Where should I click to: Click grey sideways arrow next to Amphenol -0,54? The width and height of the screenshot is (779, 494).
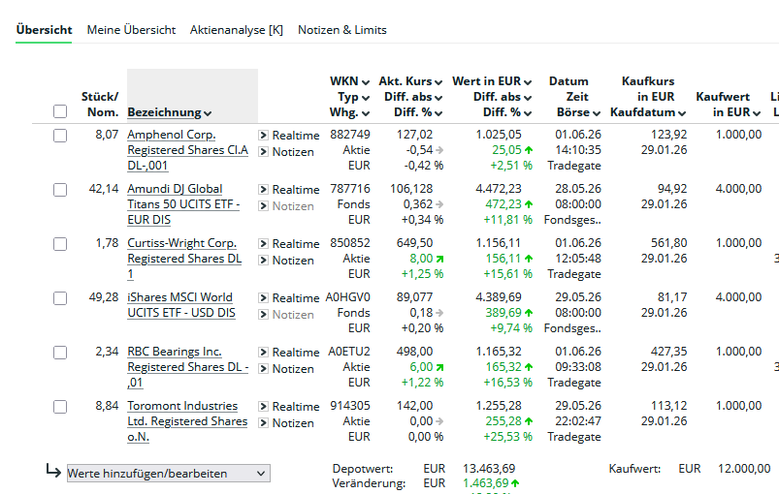439,150
